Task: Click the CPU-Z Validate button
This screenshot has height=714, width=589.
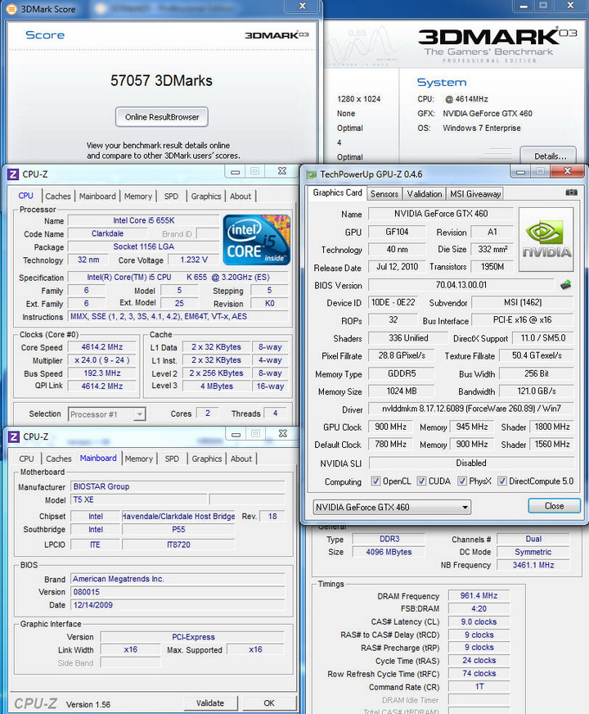Action: click(210, 703)
